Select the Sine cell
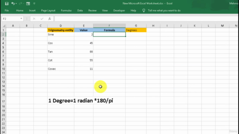Screen dimensions: 239x134 pyautogui.click(x=60, y=35)
